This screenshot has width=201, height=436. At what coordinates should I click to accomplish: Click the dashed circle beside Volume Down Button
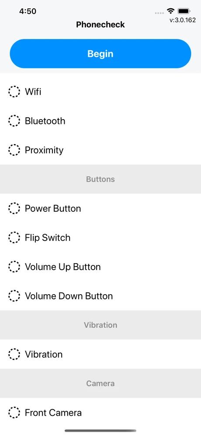(14, 295)
